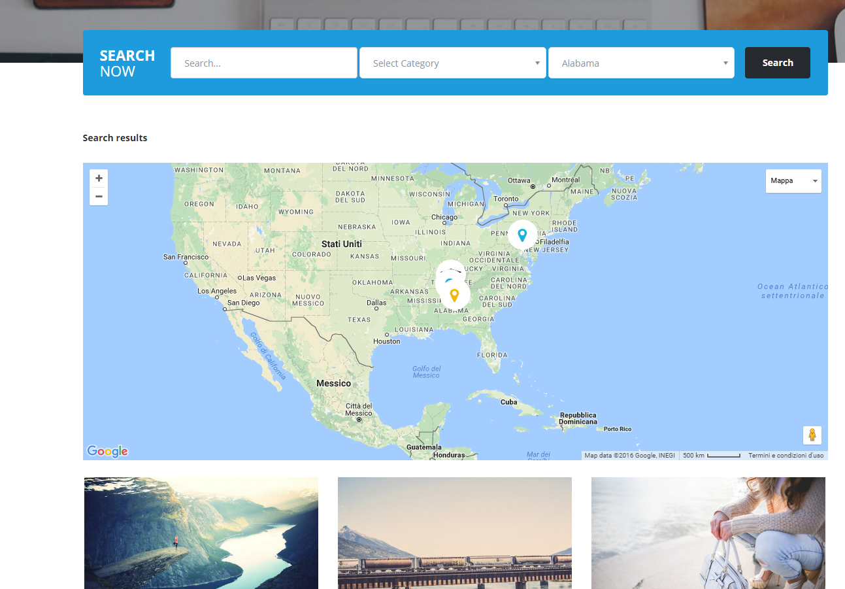Image resolution: width=845 pixels, height=589 pixels.
Task: Zoom out of the map with the minus button
Action: pos(99,196)
